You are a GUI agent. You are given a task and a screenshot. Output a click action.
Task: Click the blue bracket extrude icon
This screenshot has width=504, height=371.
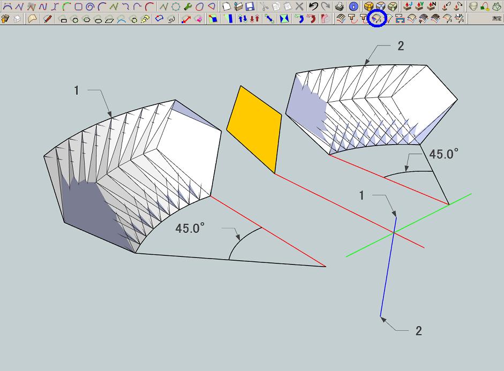pyautogui.click(x=400, y=19)
